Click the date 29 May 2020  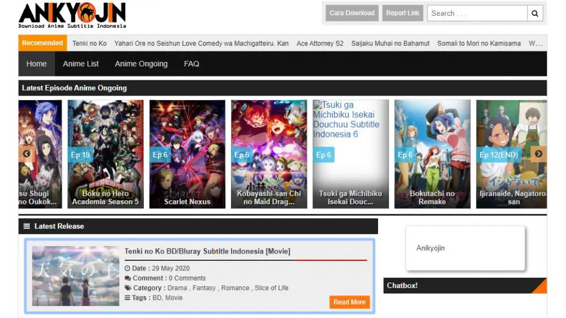click(x=170, y=269)
